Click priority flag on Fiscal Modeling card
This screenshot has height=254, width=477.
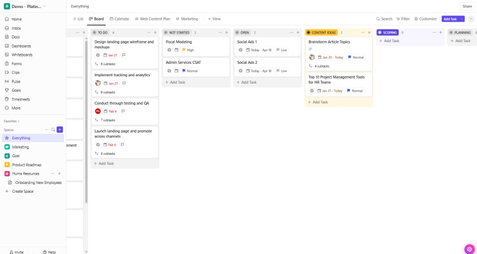coord(184,50)
